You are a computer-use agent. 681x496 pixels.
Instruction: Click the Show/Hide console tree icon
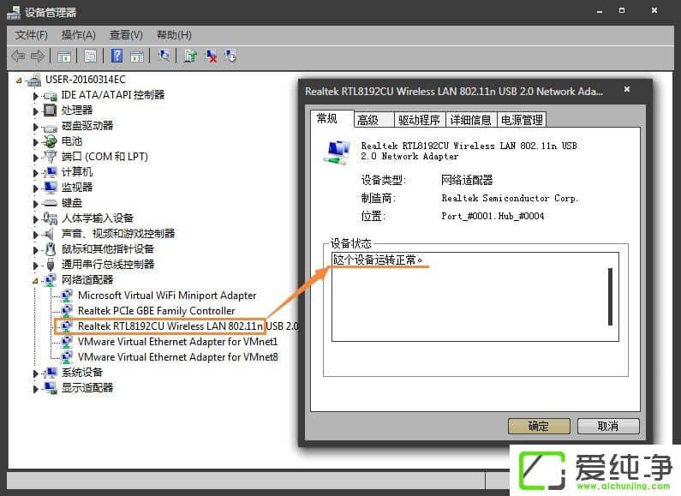click(64, 57)
